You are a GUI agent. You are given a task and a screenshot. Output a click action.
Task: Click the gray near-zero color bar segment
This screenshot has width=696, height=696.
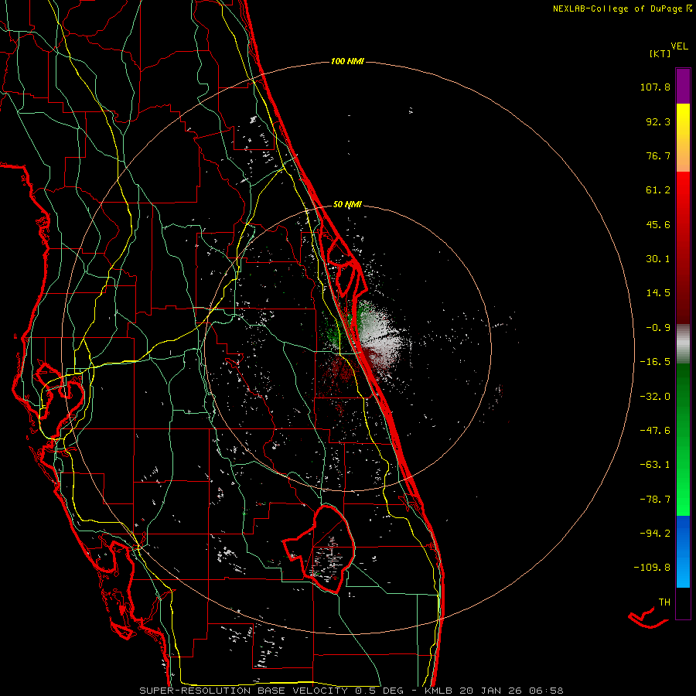click(683, 343)
